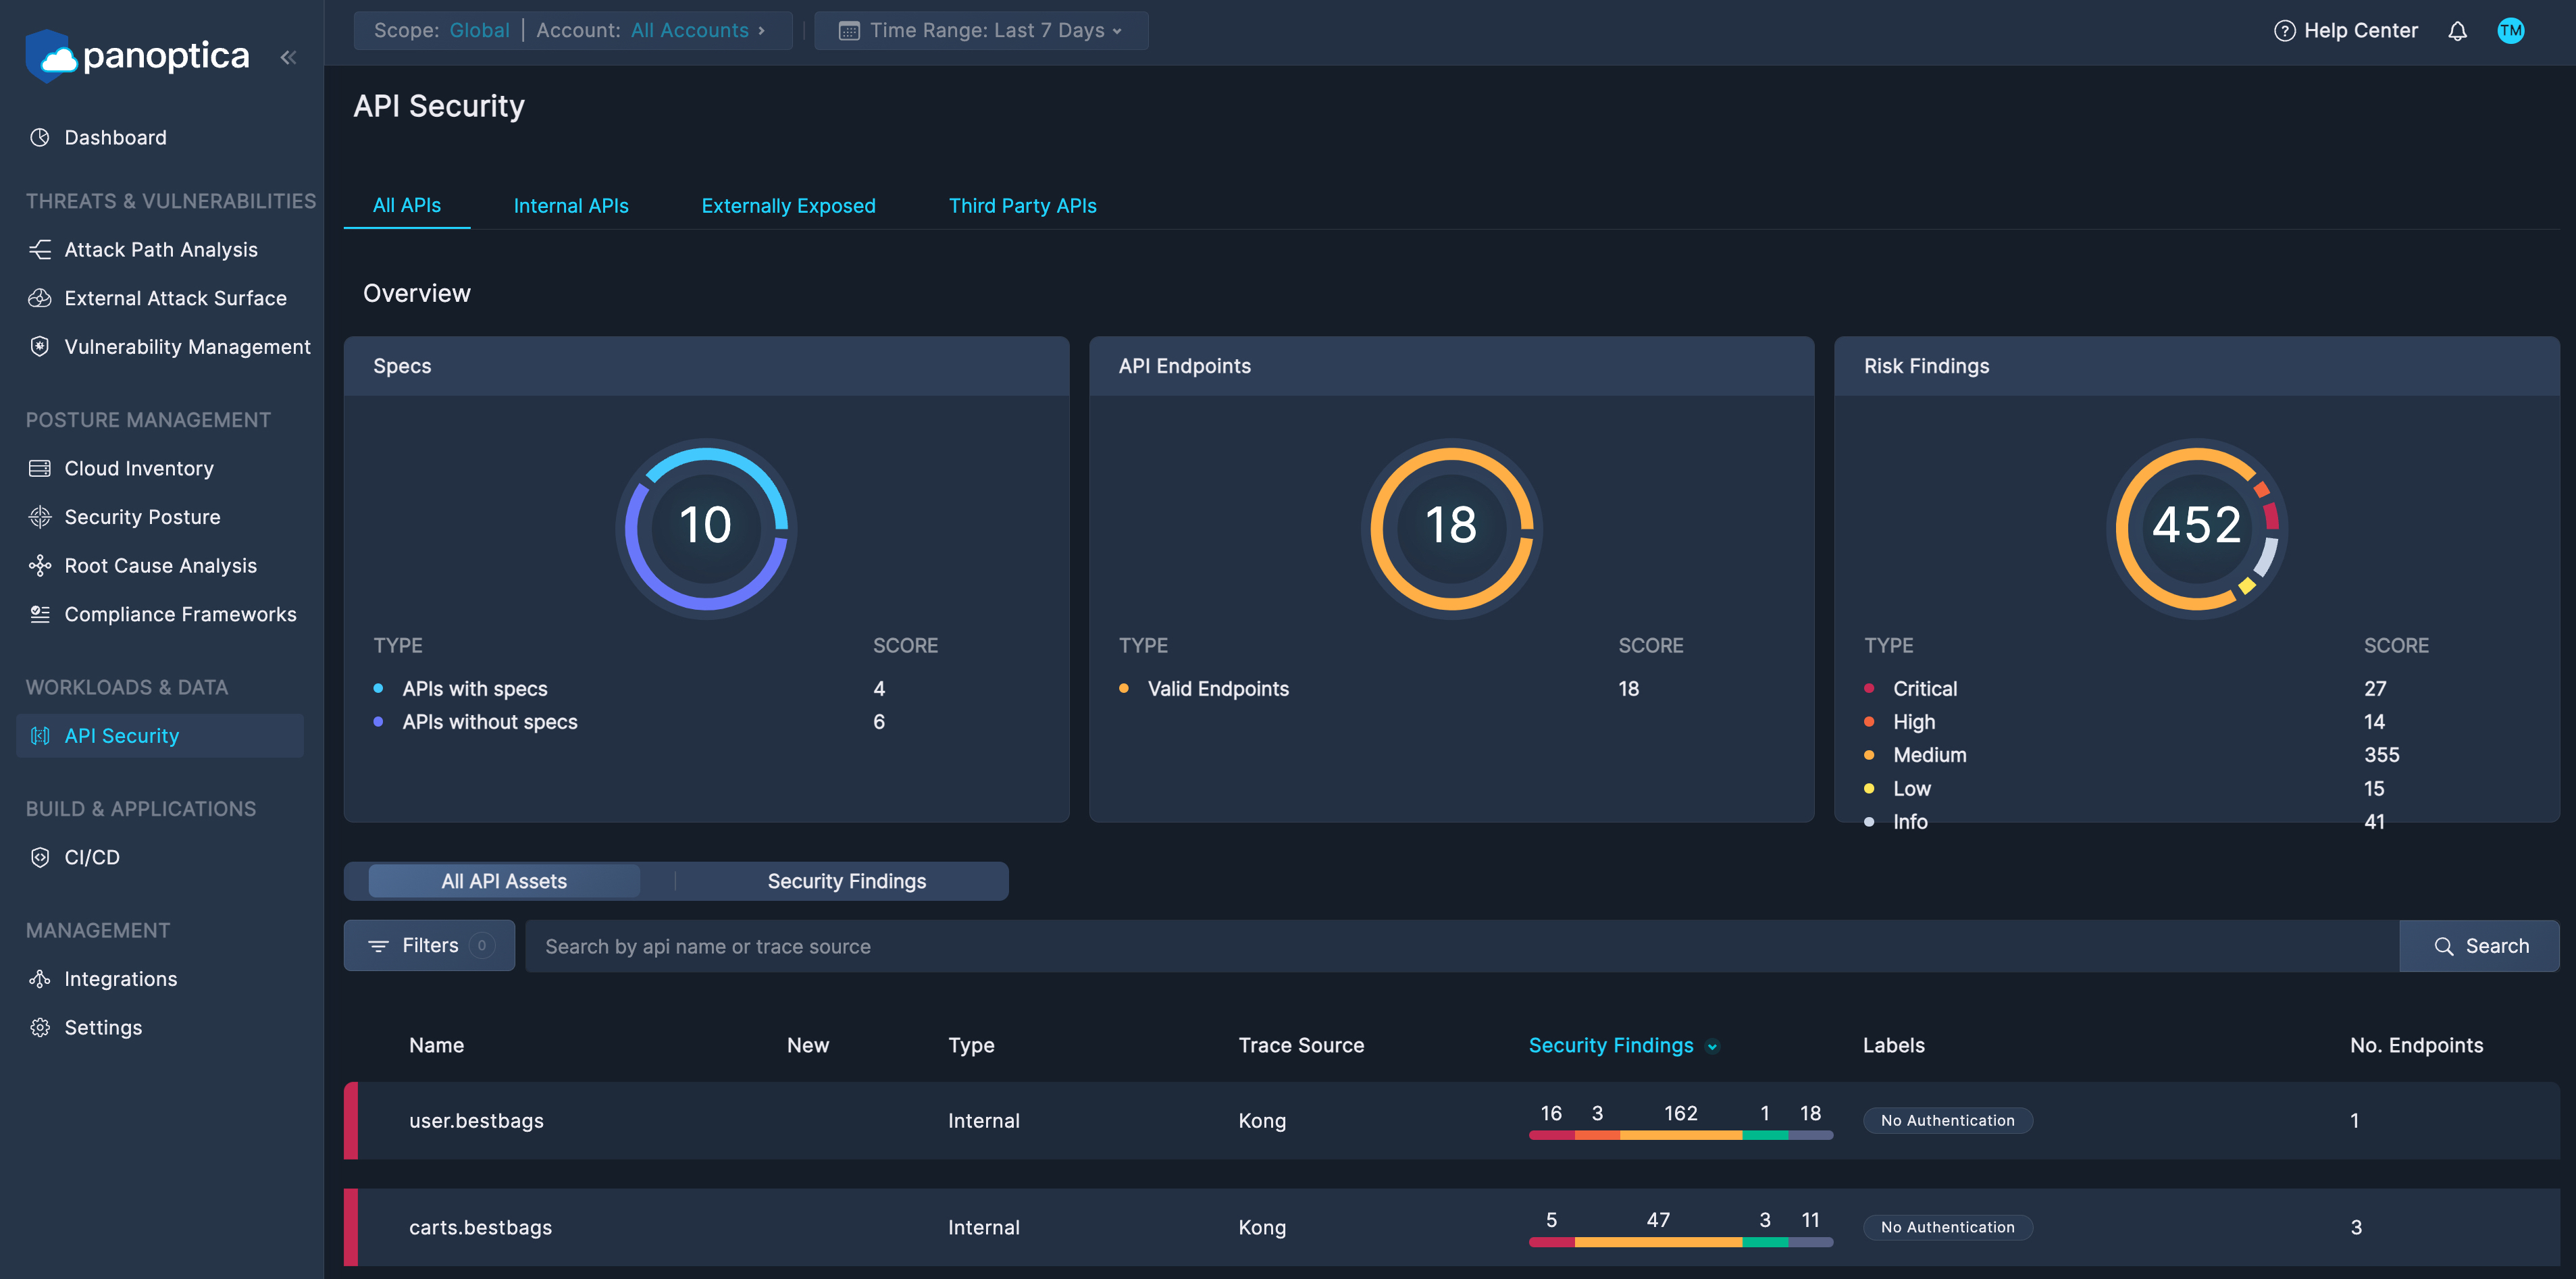2576x1279 pixels.
Task: Open the Dashboard from the sidebar
Action: tap(114, 137)
